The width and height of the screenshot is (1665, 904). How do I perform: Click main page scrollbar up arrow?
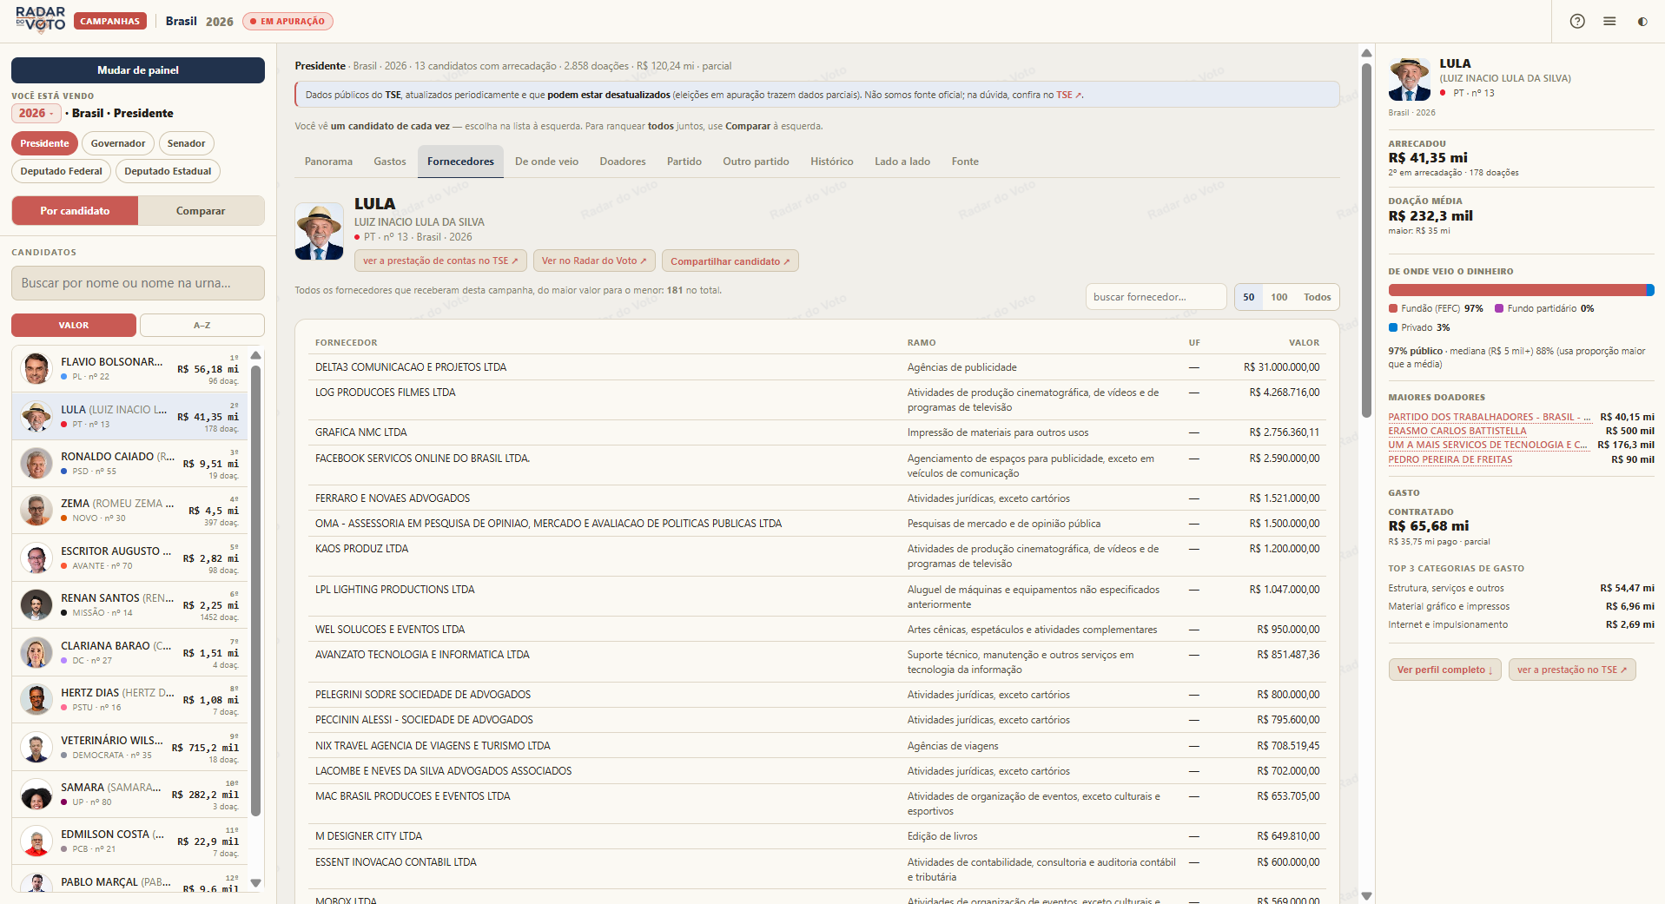tap(1366, 53)
